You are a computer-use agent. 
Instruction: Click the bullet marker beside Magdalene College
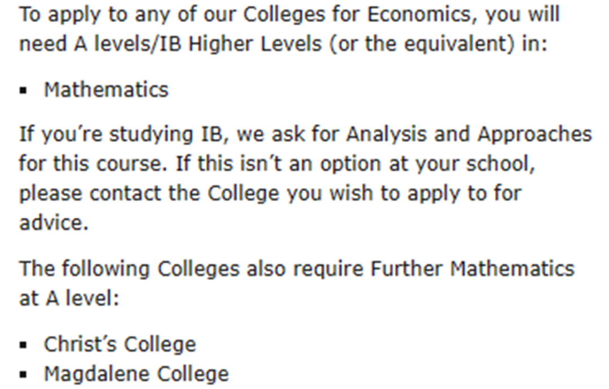coord(24,375)
